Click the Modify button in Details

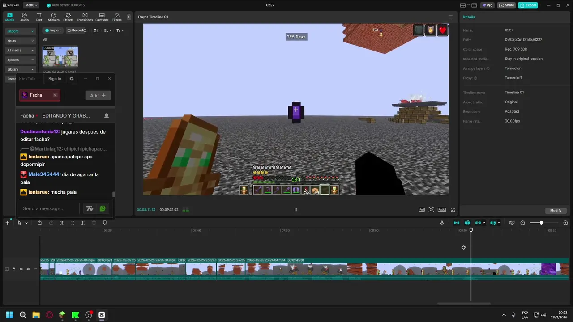(556, 211)
